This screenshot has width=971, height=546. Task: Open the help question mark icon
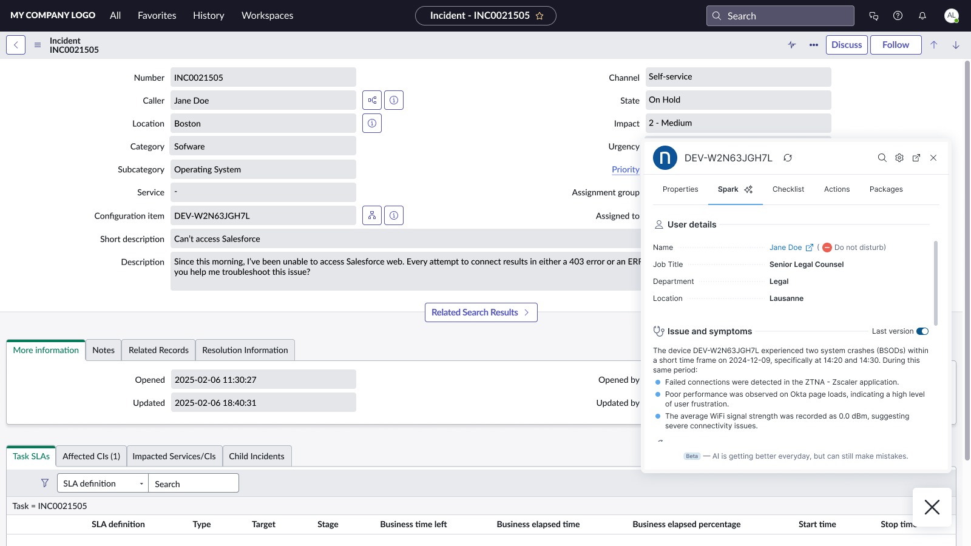click(x=898, y=16)
